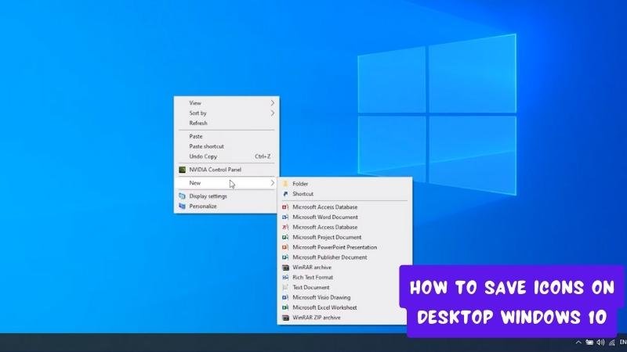627x352 pixels.
Task: Create a new Microsoft Word Document
Action: (345, 217)
